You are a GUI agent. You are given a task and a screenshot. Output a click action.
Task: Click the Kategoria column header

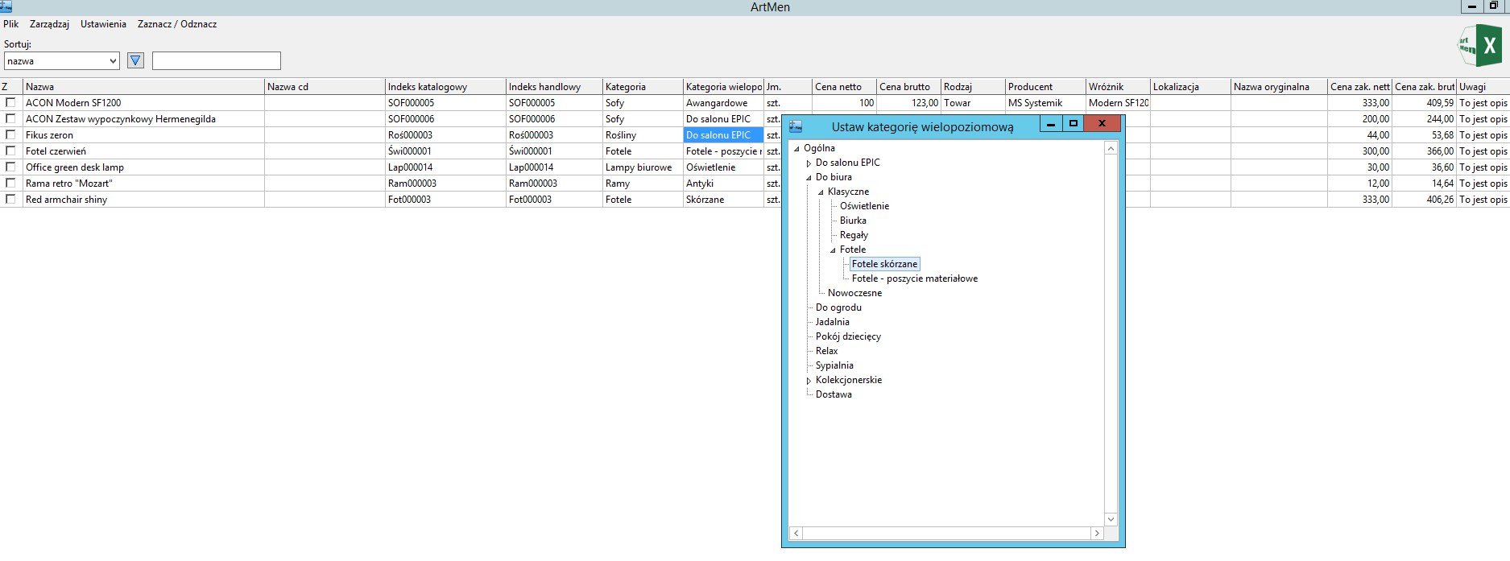[643, 86]
